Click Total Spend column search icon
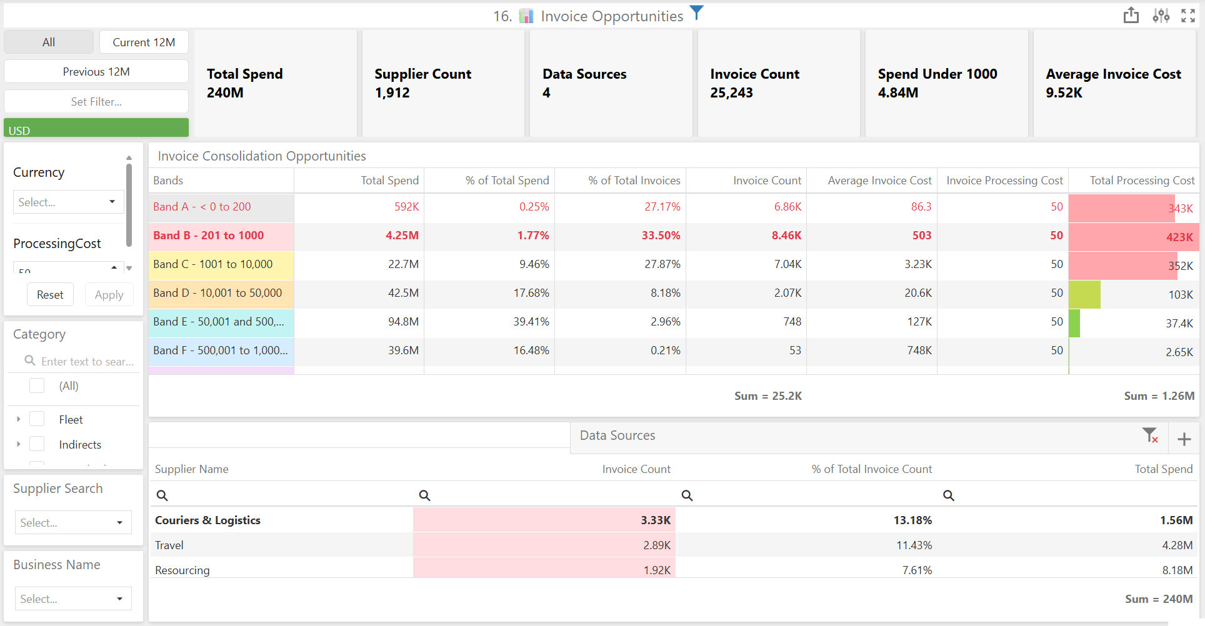1205x626 pixels. 949,495
